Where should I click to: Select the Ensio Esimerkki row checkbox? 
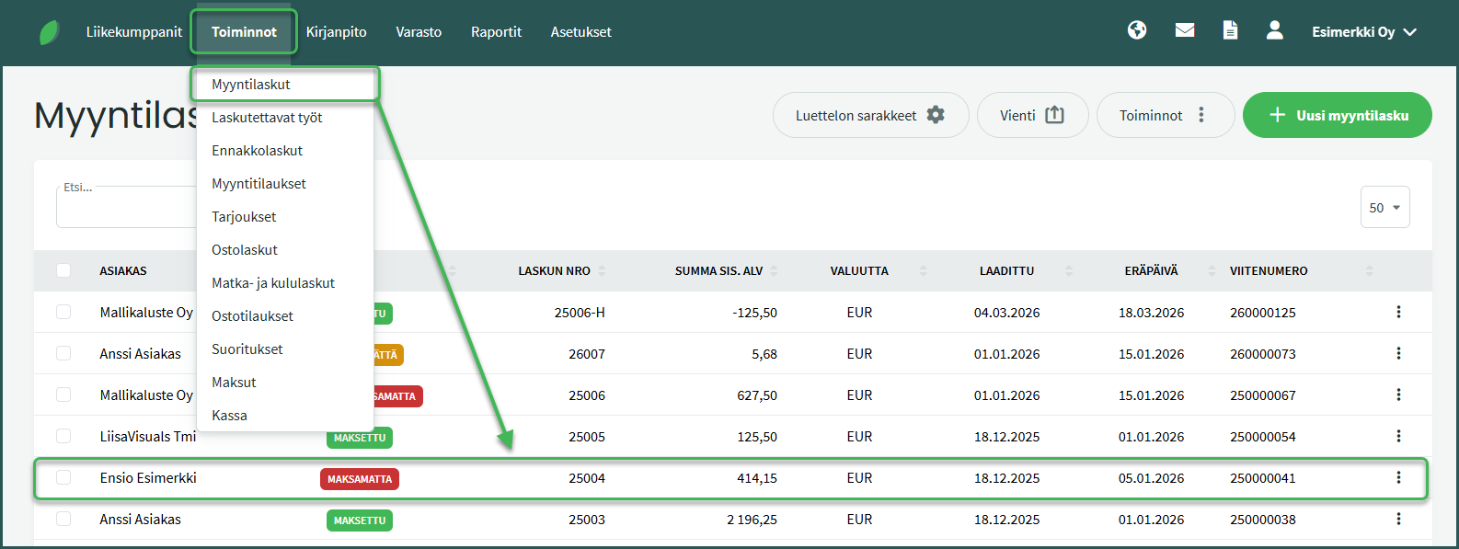point(63,477)
